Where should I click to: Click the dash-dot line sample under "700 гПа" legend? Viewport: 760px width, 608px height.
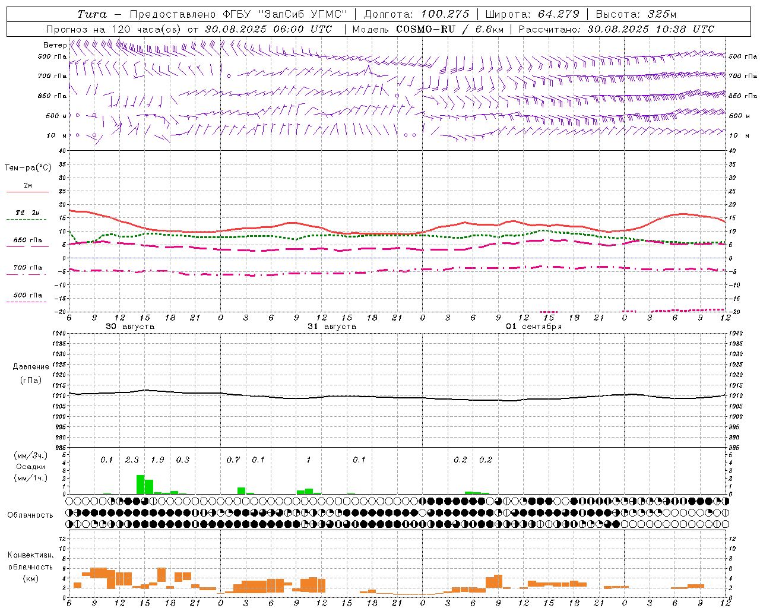pyautogui.click(x=26, y=274)
